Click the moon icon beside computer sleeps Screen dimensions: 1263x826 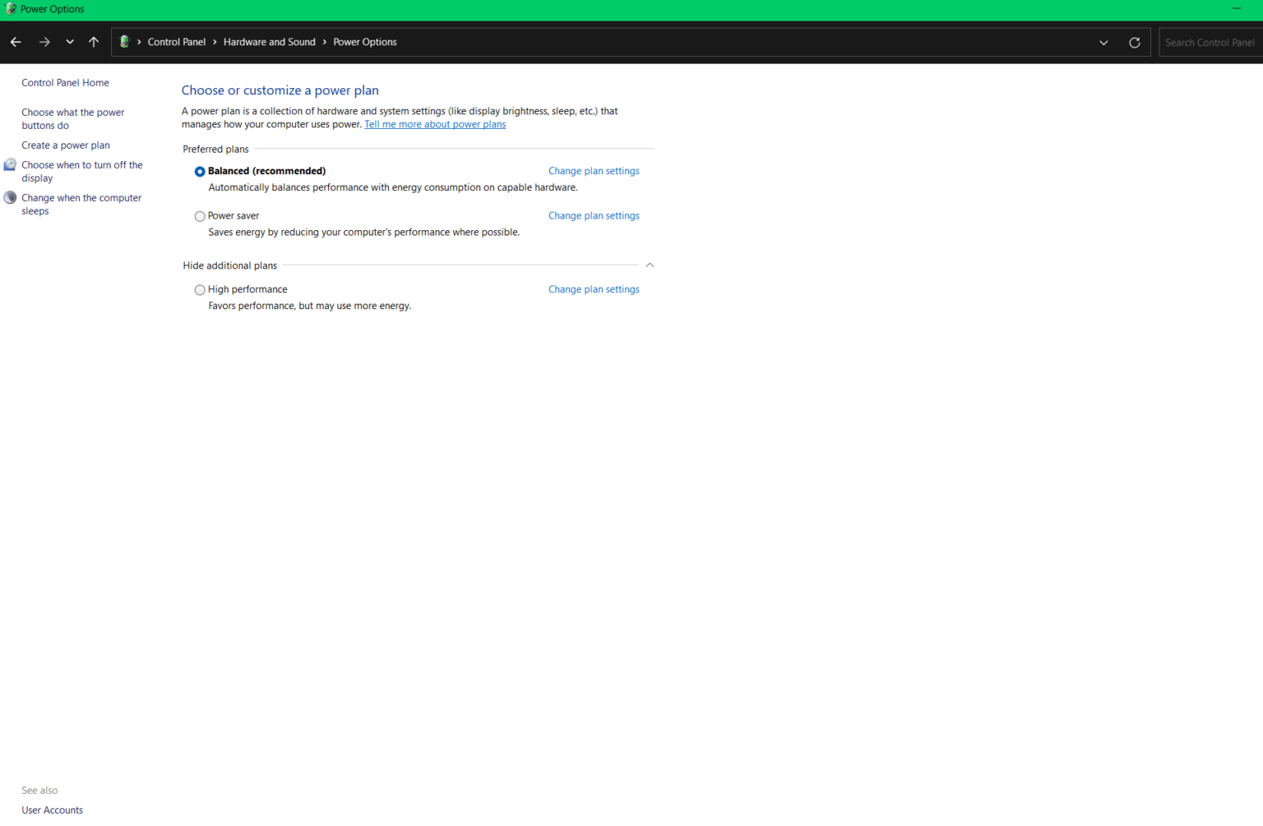pyautogui.click(x=10, y=198)
